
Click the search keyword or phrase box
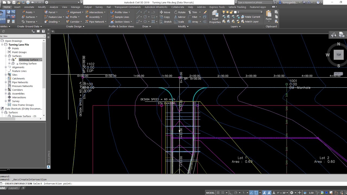[x=254, y=2]
